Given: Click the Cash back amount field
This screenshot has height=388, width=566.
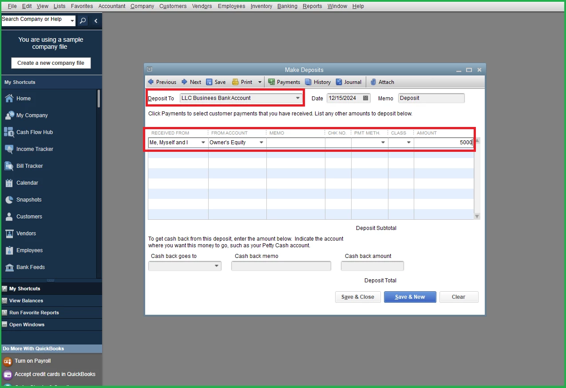Looking at the screenshot, I should click(372, 266).
